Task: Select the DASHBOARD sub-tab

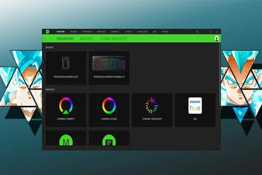Action: 65,39
